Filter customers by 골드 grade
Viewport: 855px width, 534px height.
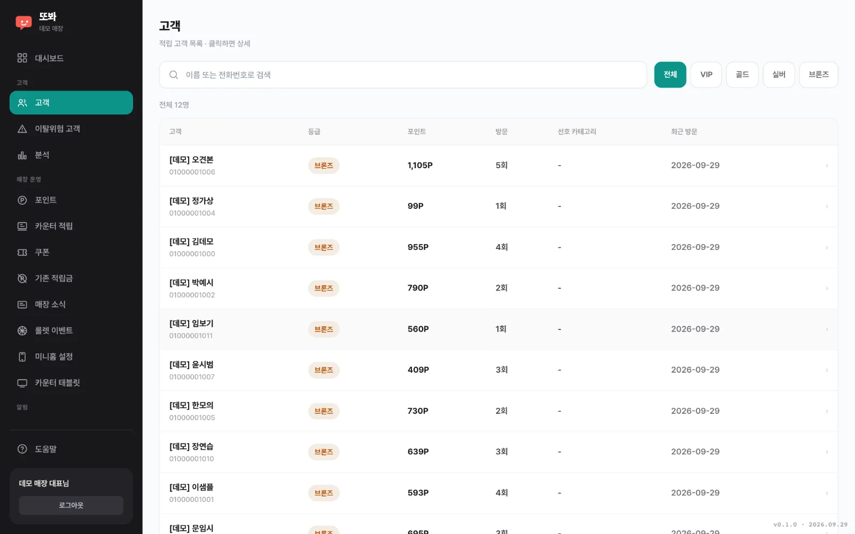pos(742,75)
